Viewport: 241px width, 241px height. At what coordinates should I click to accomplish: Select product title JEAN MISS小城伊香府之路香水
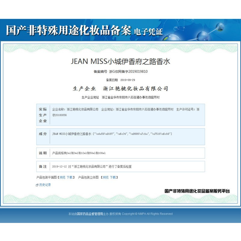(120, 61)
